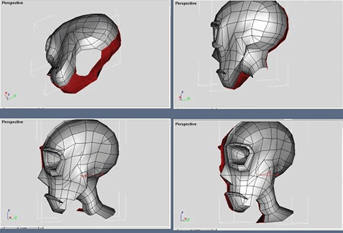Click Perspective label of viewport with red-edged face and neck
Viewport: 343px width, 233px height.
186,124
